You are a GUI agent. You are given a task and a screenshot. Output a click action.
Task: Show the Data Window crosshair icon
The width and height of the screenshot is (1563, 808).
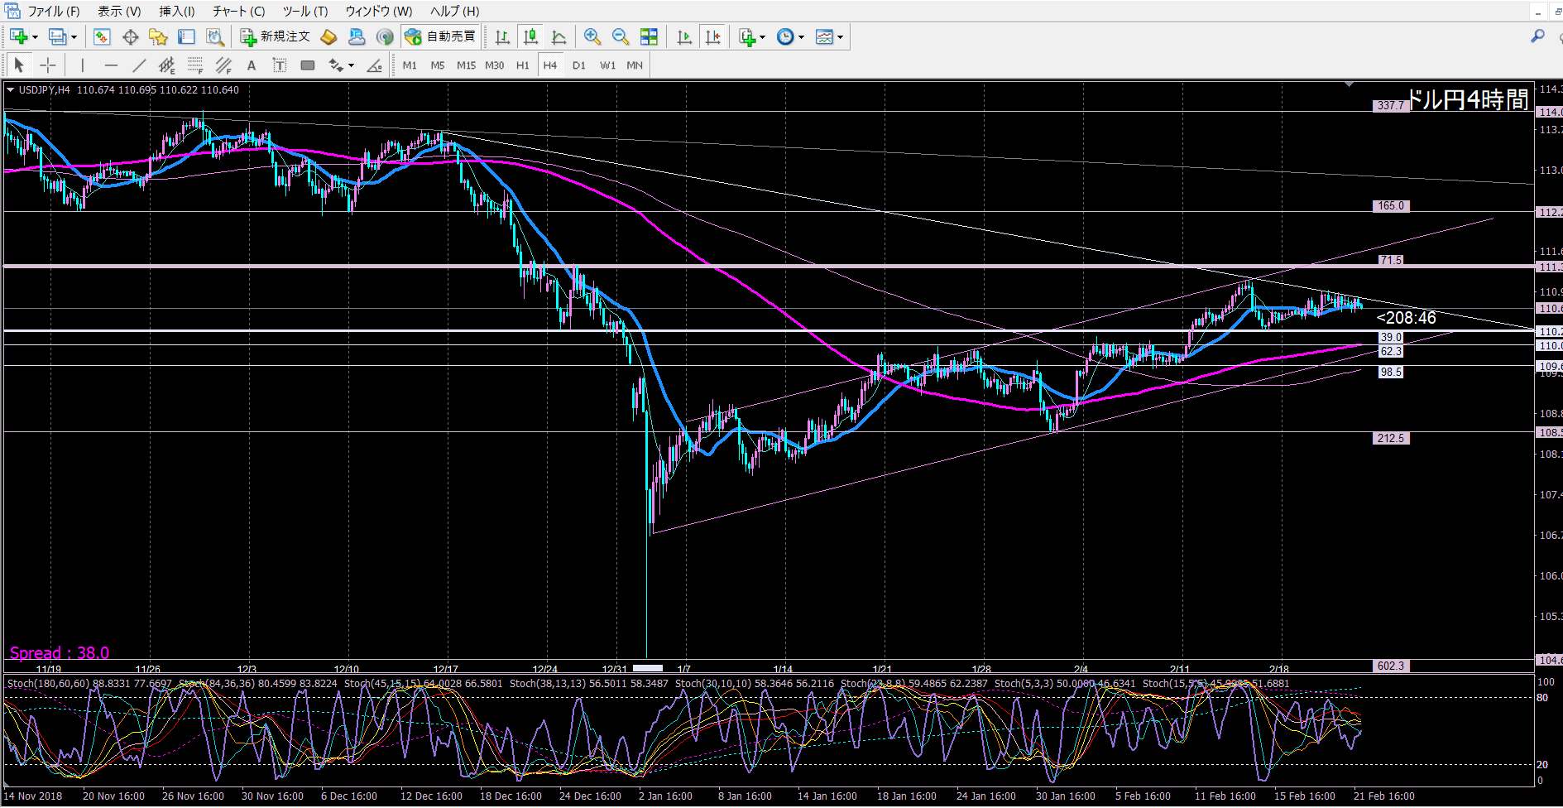(x=130, y=36)
